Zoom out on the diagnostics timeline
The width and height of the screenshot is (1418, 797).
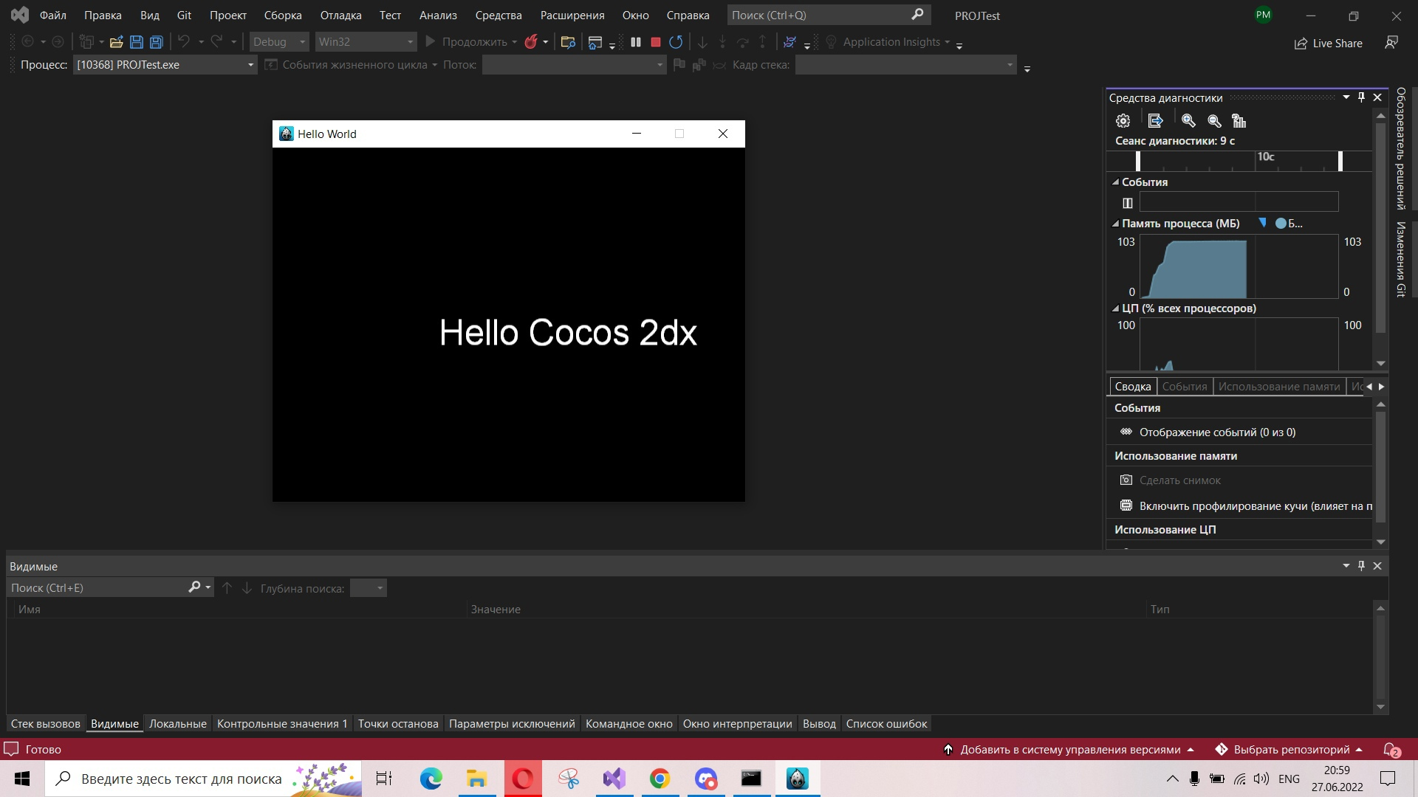(x=1214, y=120)
